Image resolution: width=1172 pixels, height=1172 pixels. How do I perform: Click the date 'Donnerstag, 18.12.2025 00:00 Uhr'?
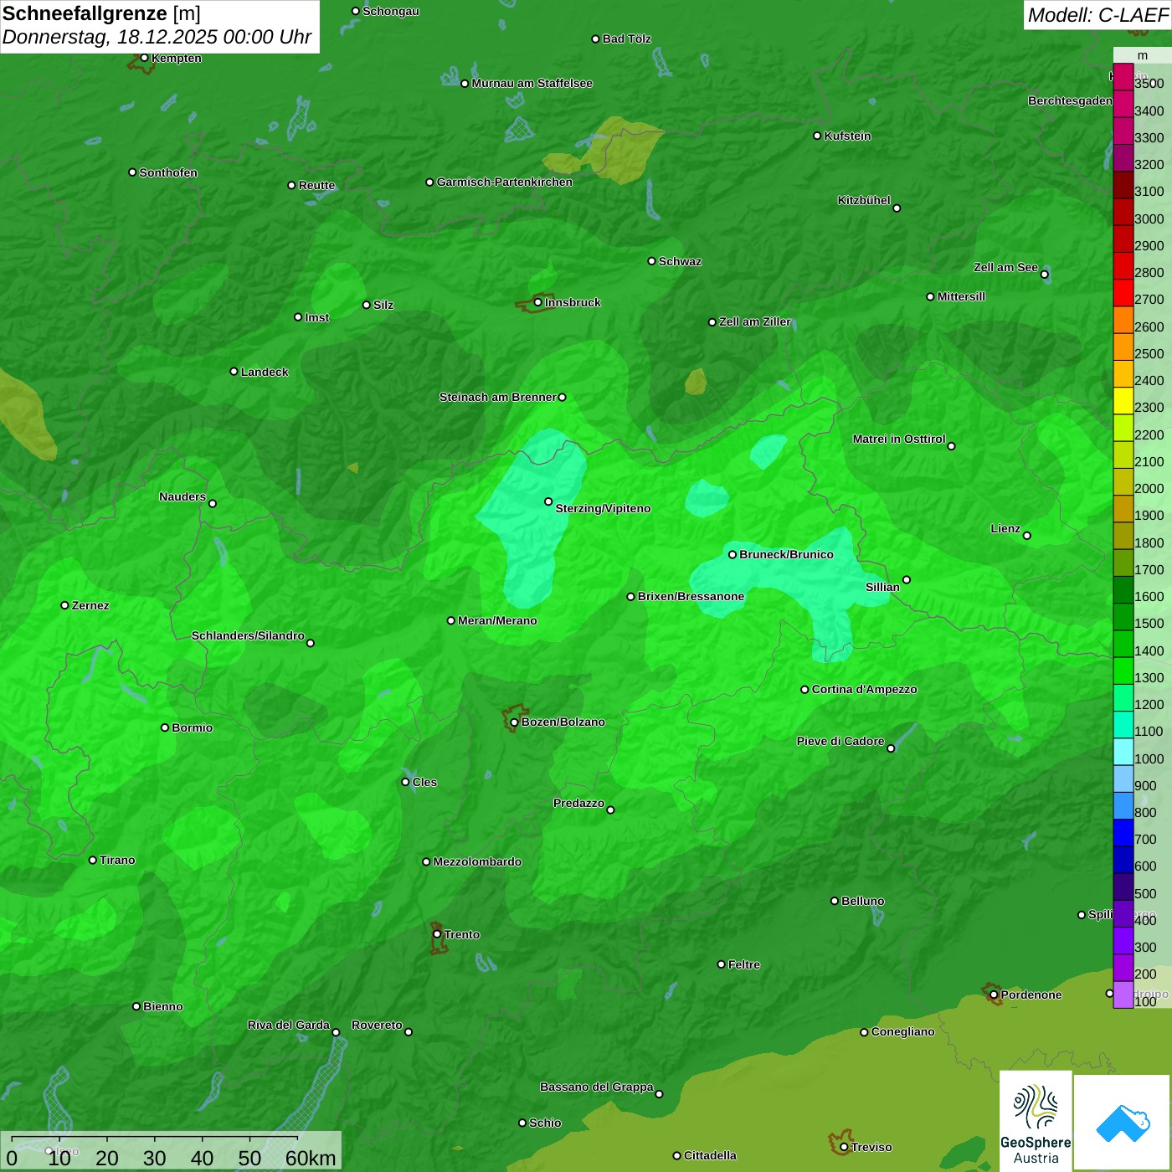[x=157, y=37]
